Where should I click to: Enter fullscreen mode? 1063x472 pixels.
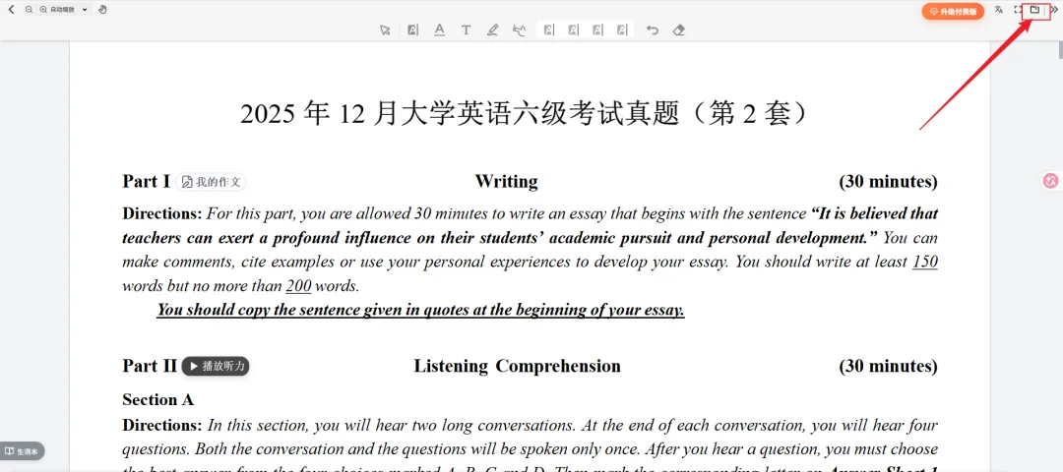1018,10
